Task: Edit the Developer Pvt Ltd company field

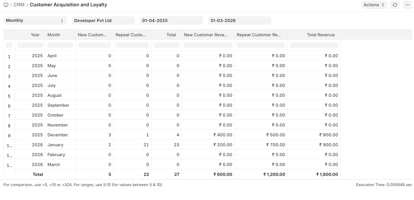Action: [103, 21]
